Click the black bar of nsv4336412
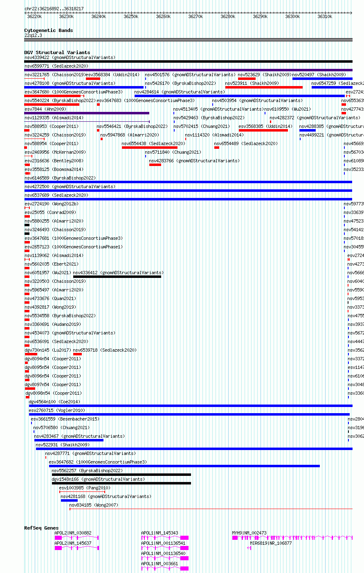364x573 pixels. (117, 277)
